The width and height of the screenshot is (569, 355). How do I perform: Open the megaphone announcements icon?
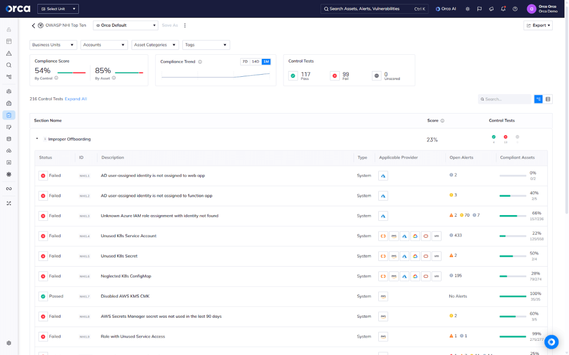492,9
